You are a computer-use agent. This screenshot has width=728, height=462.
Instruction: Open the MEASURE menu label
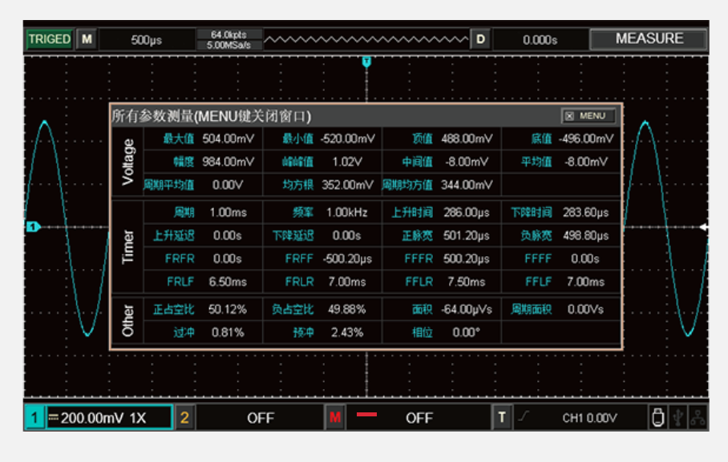tap(649, 38)
